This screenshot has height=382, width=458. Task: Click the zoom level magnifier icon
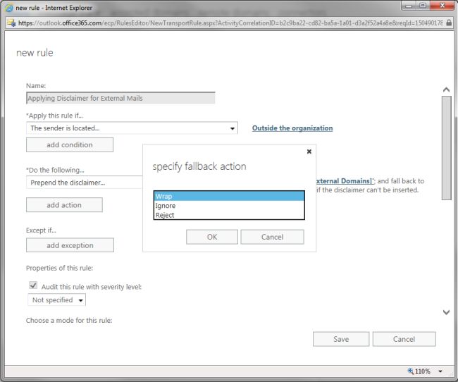tap(411, 371)
